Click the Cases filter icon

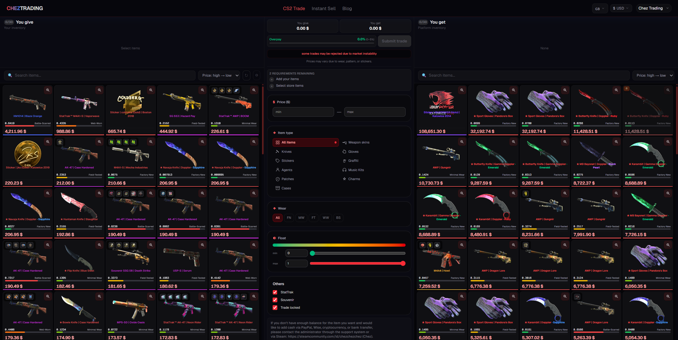tap(277, 188)
